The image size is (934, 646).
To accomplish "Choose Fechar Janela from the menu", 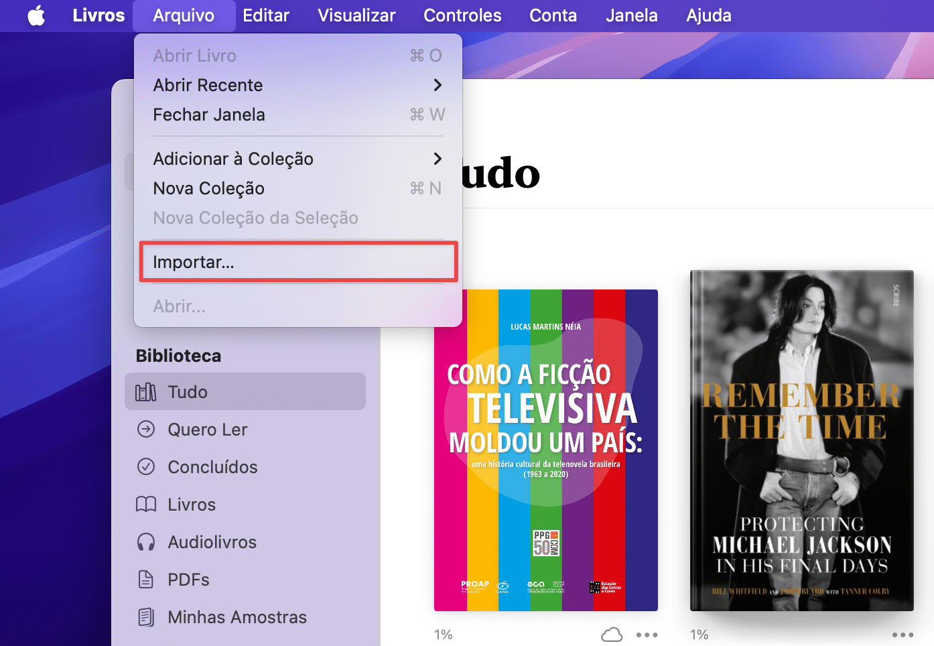I will (x=298, y=115).
